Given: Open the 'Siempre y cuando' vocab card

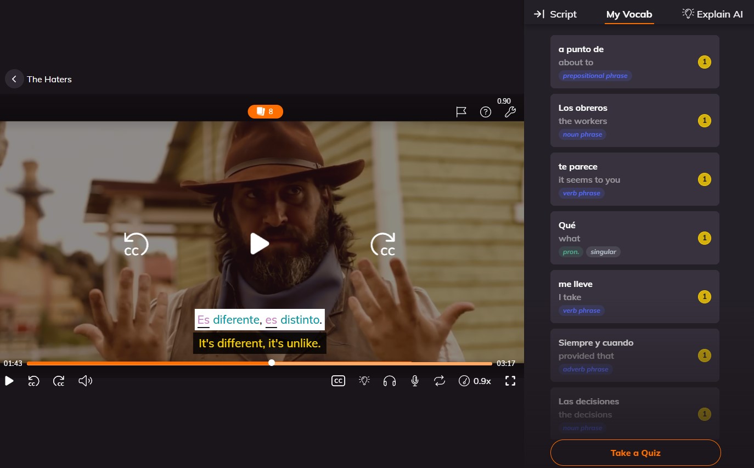Looking at the screenshot, I should point(634,356).
